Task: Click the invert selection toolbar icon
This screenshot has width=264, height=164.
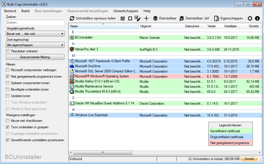Action: (x=138, y=19)
